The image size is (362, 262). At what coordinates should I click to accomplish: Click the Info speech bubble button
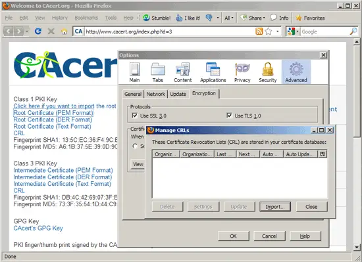tap(279, 18)
